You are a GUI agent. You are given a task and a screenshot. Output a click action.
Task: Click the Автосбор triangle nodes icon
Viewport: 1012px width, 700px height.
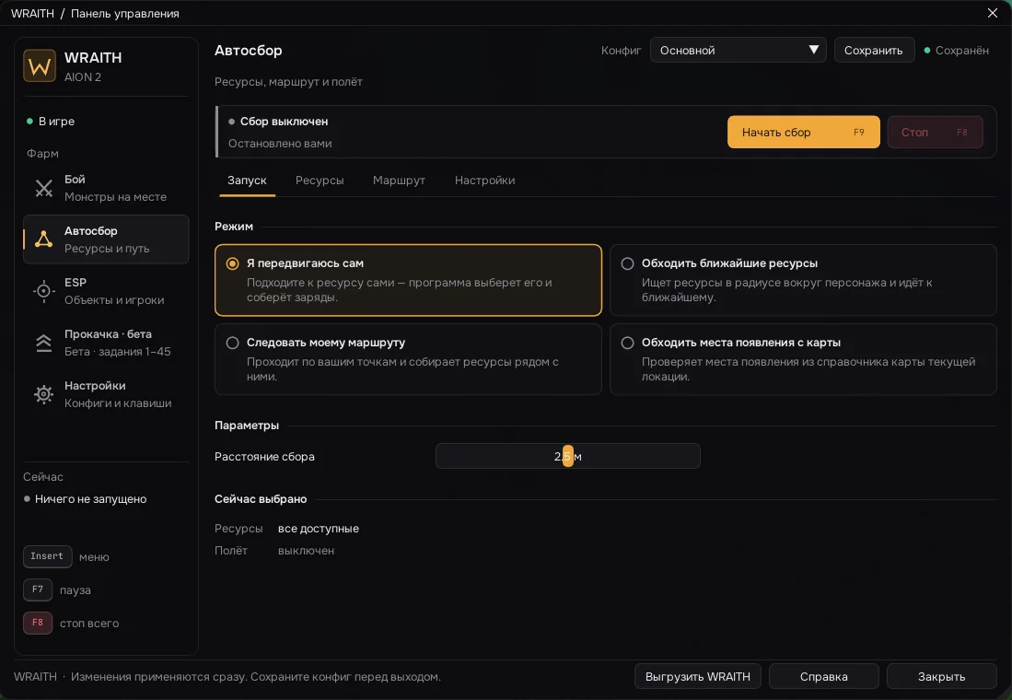pos(44,239)
